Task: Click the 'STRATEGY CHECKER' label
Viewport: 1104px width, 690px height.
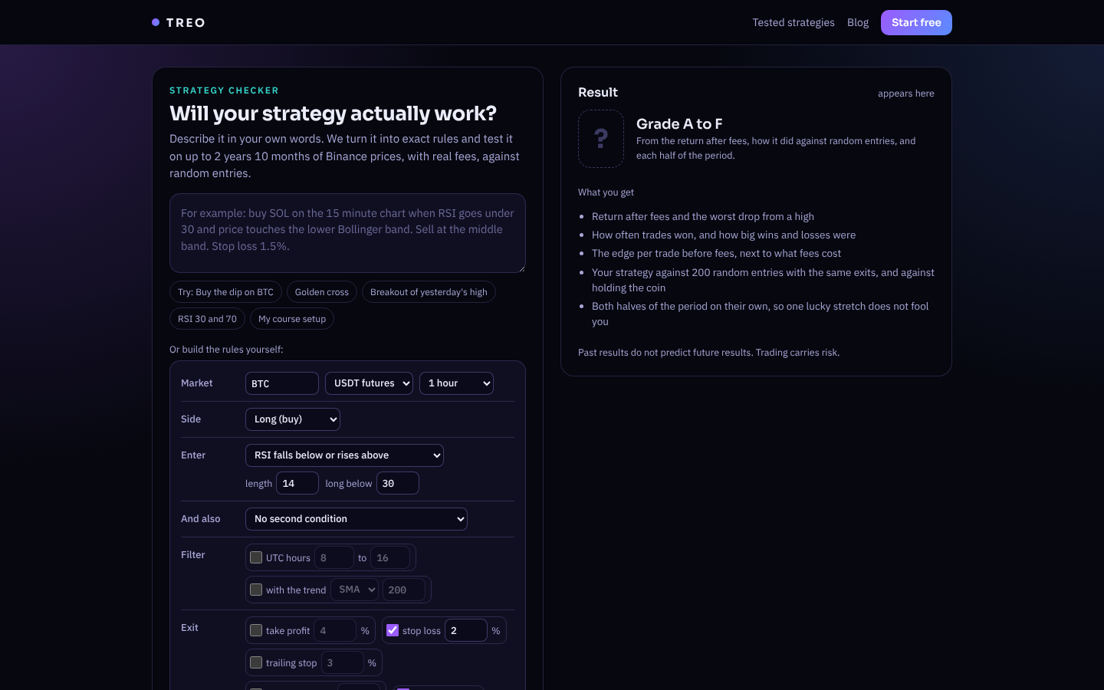Action: [x=224, y=90]
